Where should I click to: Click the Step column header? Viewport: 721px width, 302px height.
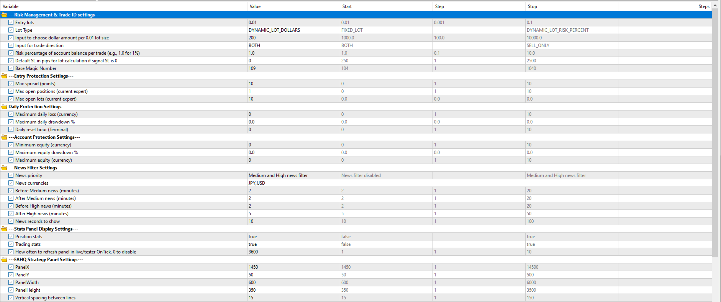pyautogui.click(x=479, y=6)
